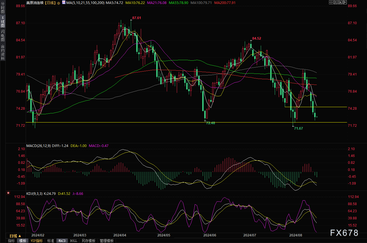The height and width of the screenshot is (243, 367).
Task: Toggle the MACD template
Action: pos(62,241)
